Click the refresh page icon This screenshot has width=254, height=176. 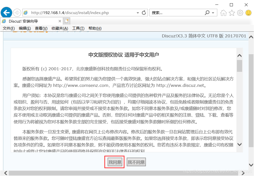(x=144, y=13)
